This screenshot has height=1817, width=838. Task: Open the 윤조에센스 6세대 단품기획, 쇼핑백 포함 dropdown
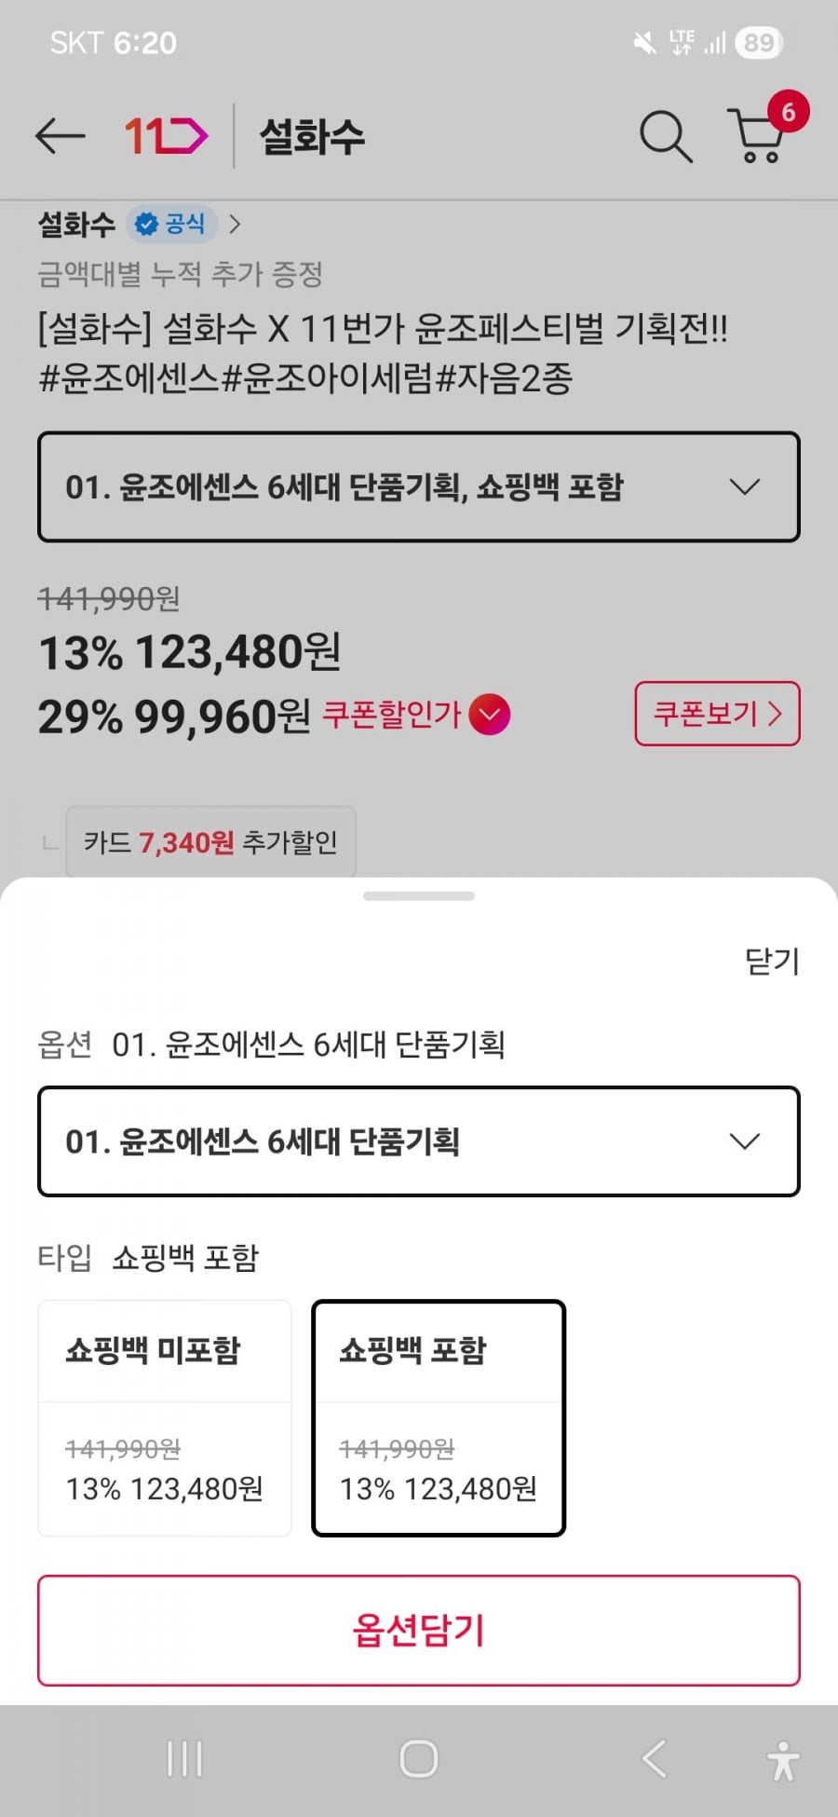[x=419, y=486]
